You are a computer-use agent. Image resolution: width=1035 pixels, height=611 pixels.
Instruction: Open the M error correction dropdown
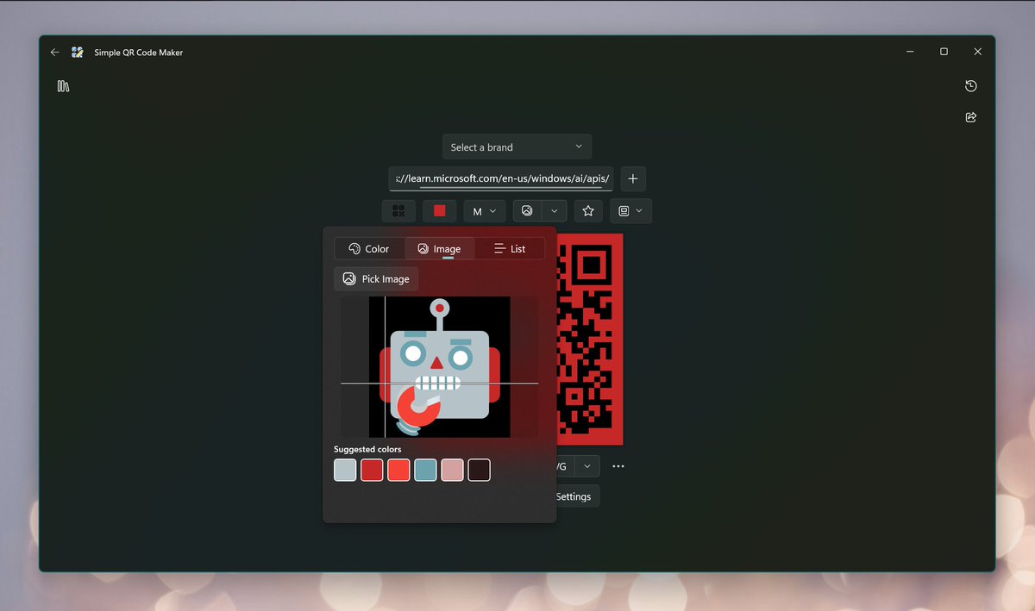(485, 211)
